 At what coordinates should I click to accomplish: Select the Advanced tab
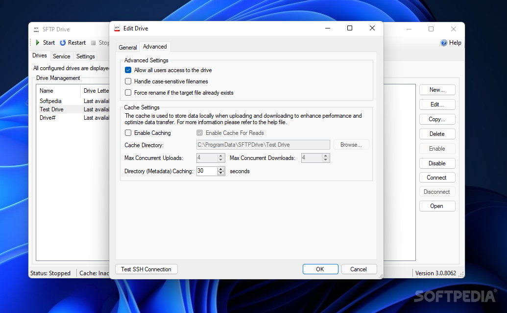click(155, 47)
